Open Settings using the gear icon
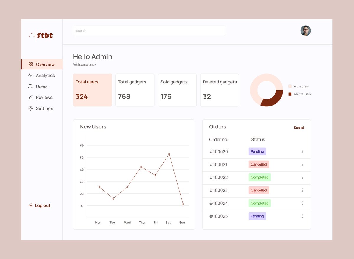Viewport: 354px width, 259px height. pyautogui.click(x=30, y=108)
